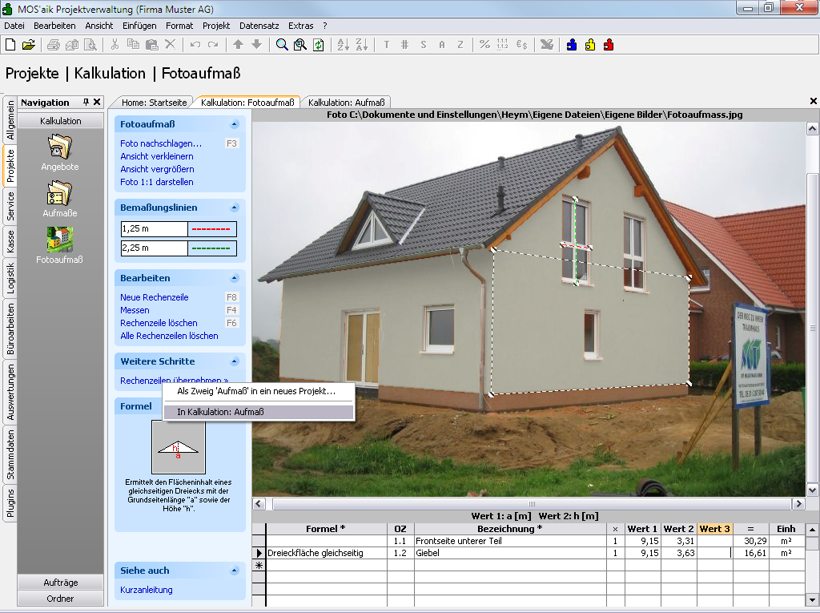Click the Neue Rechenzeile link
The width and height of the screenshot is (820, 613).
(x=155, y=297)
